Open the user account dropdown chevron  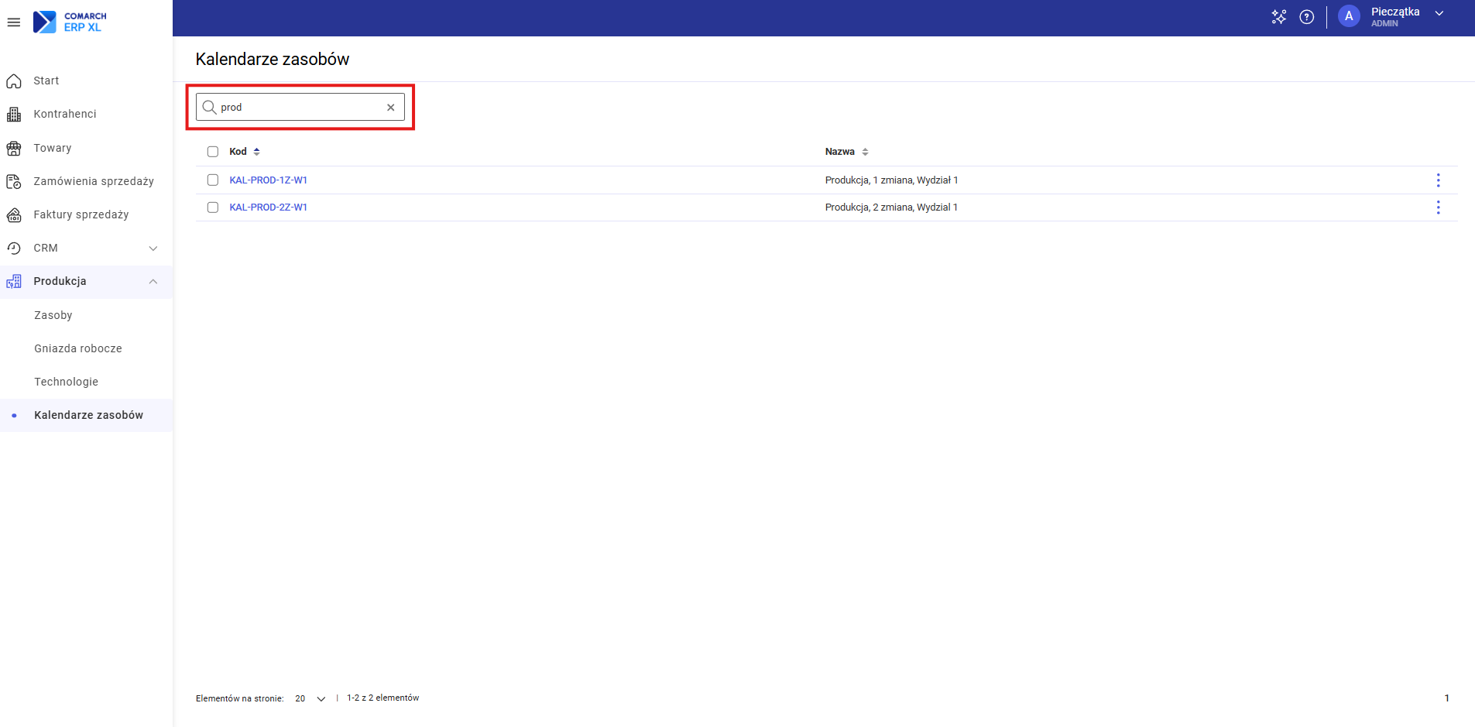tap(1439, 13)
